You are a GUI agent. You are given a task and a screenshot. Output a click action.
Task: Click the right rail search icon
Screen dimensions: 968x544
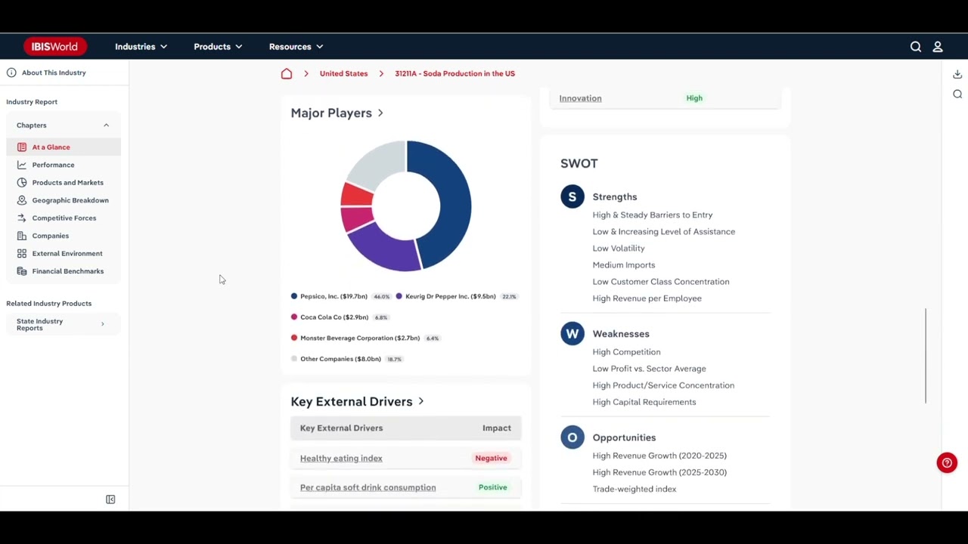point(957,94)
